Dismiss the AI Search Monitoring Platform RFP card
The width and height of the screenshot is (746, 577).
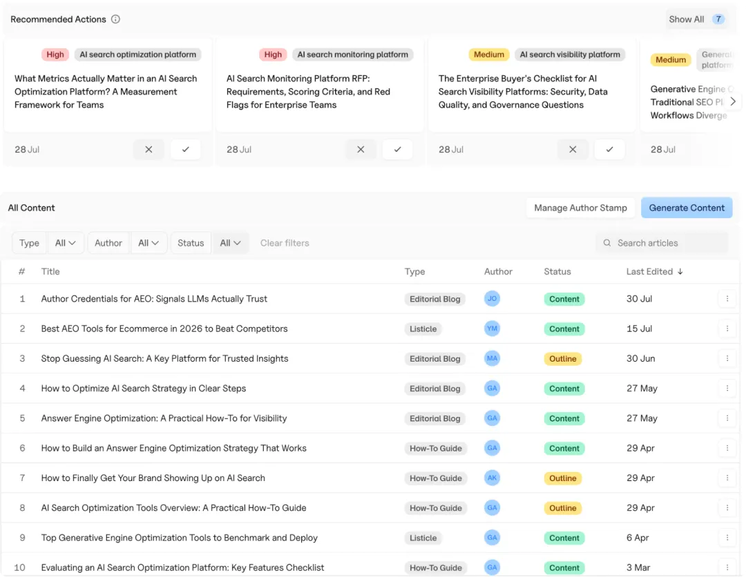coord(361,149)
